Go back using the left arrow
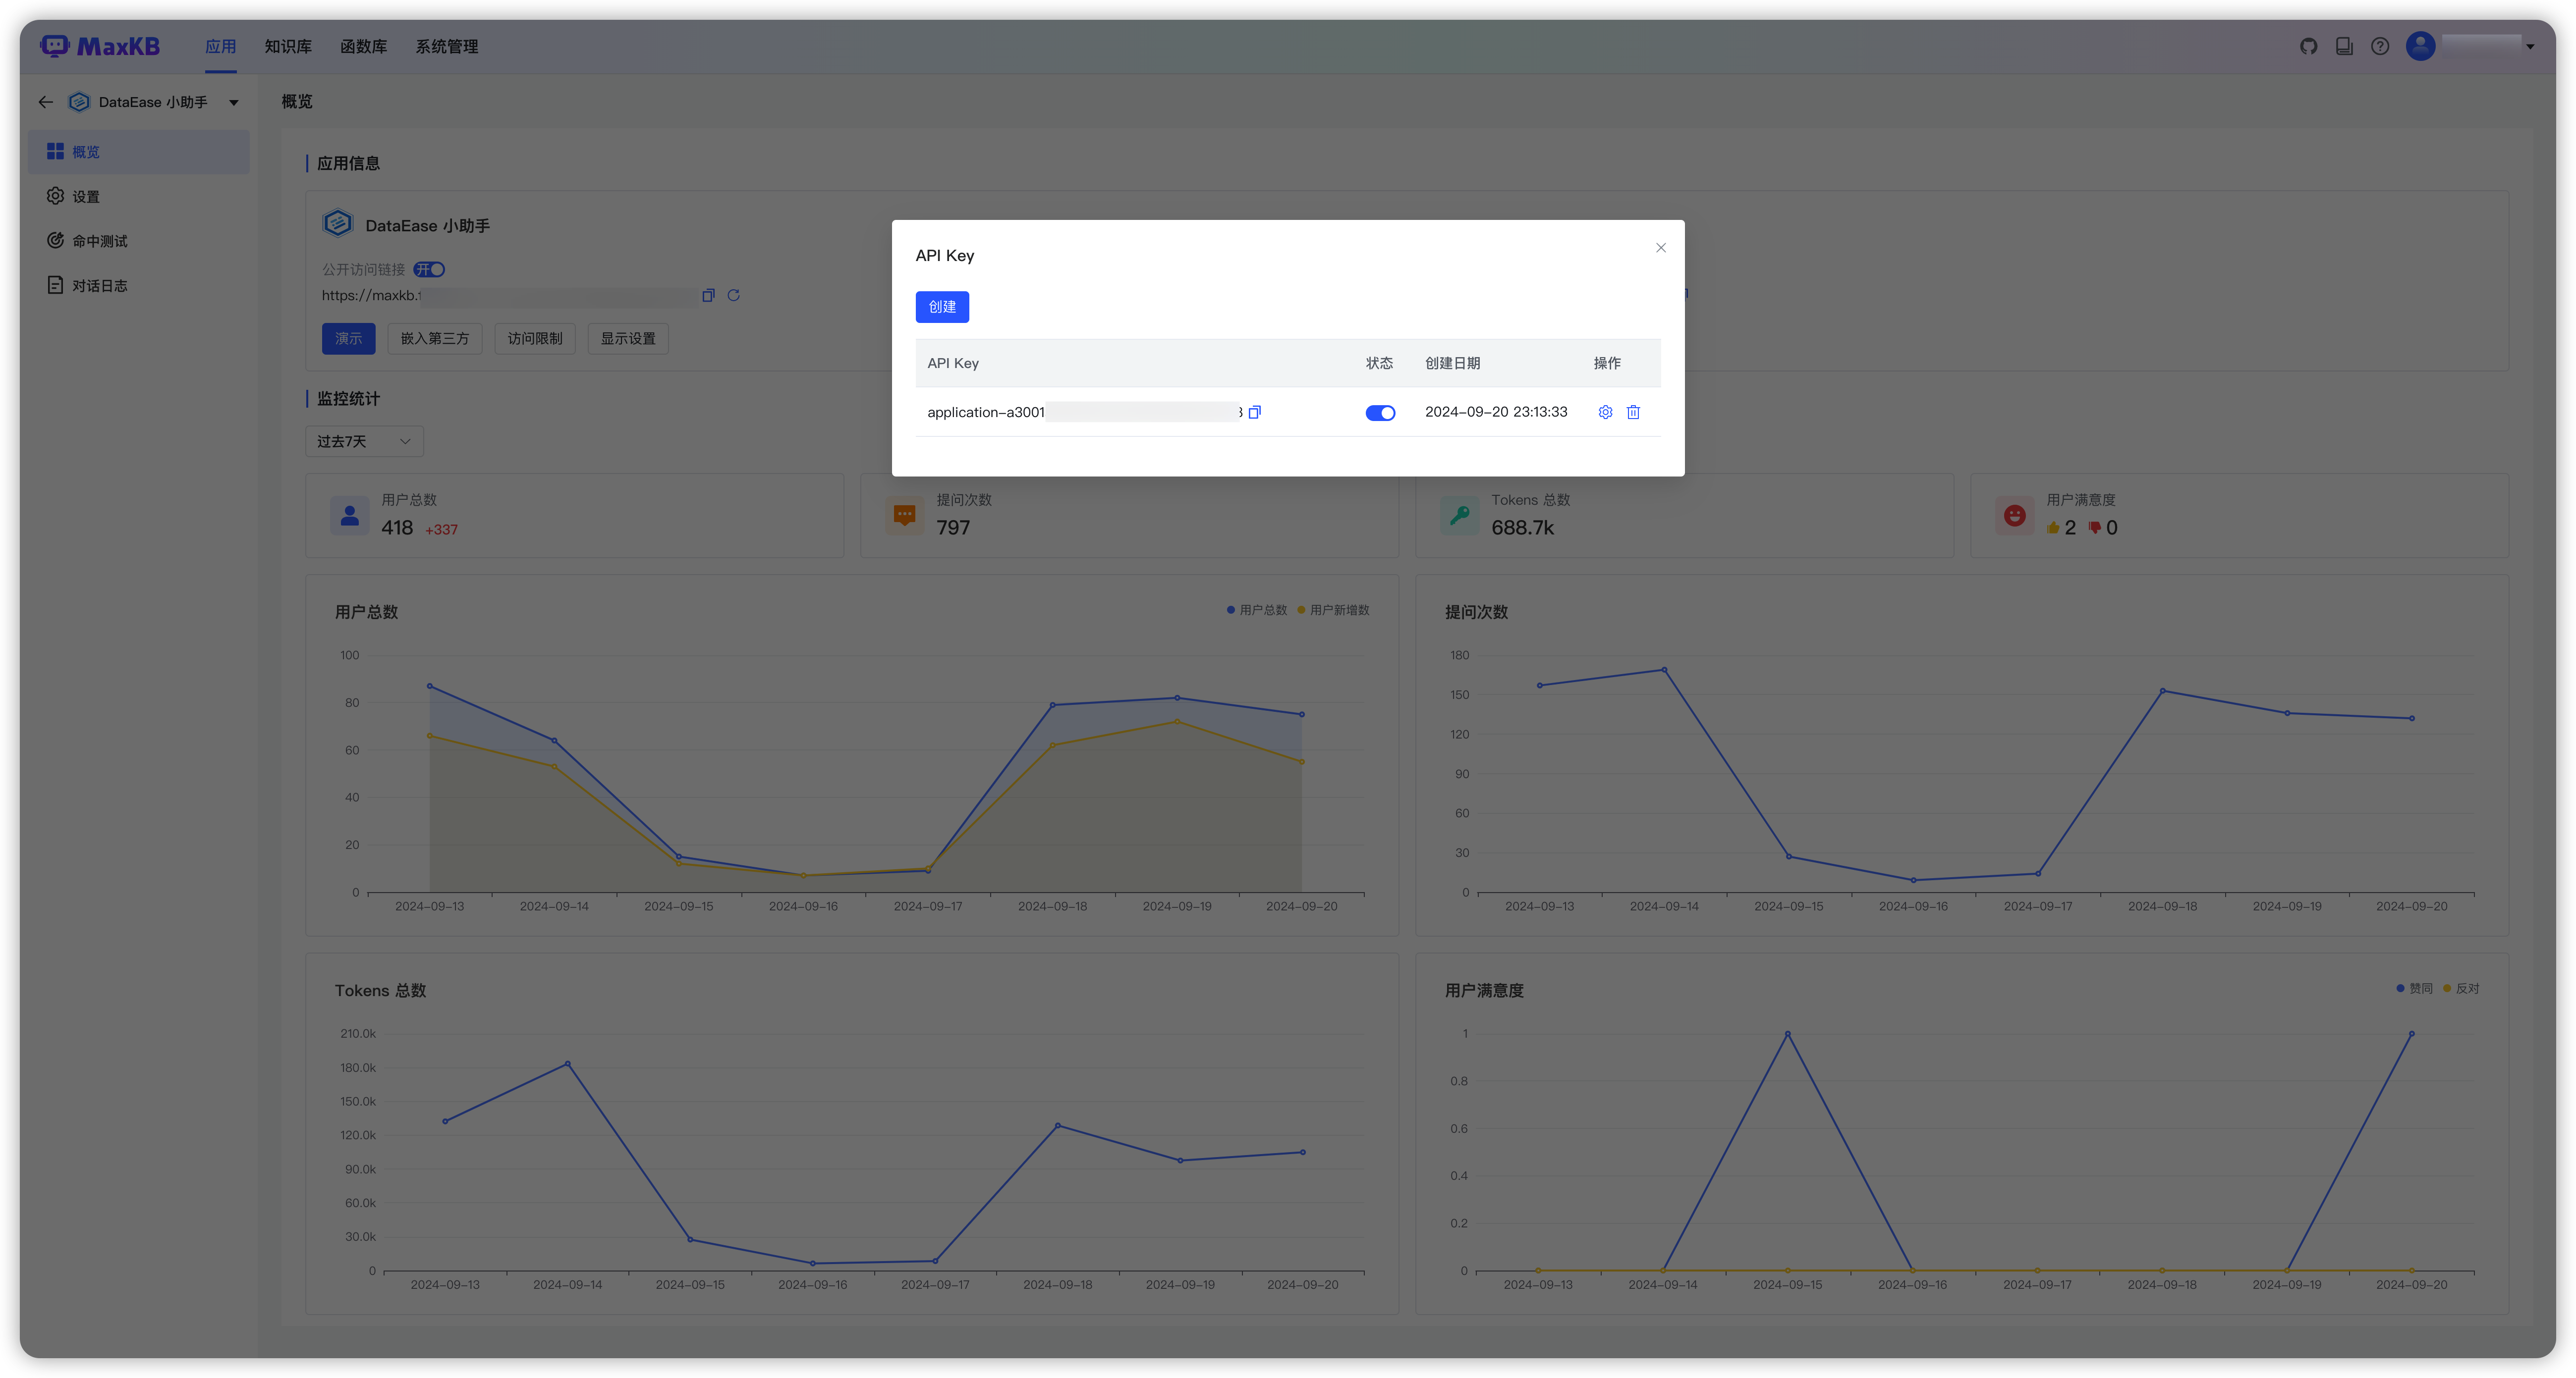This screenshot has height=1378, width=2576. 45,102
